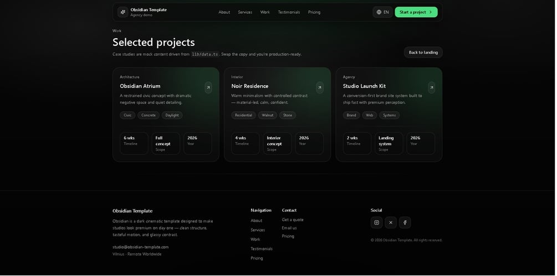Open the Facebook social icon in footer

pos(405,223)
